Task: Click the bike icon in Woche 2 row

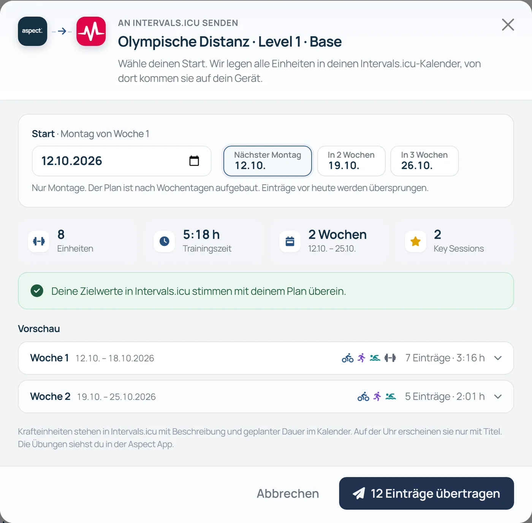Action: [x=363, y=397]
